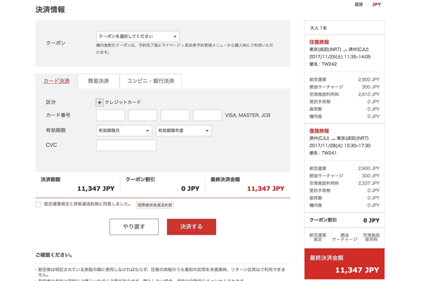Open the 航空運賃規定 sidebar link
This screenshot has height=281, width=421.
click(x=318, y=237)
